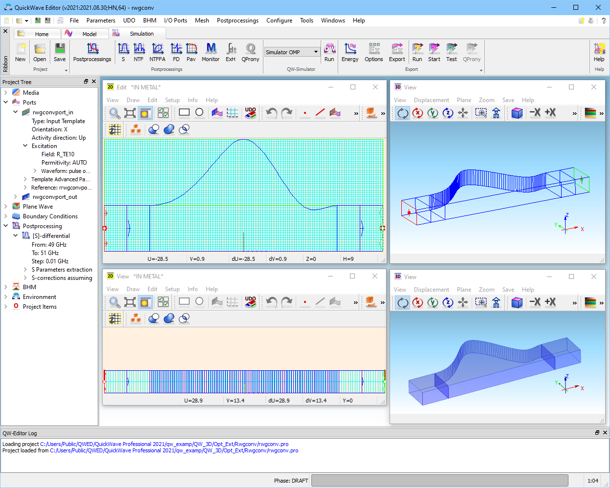Click the Field: R_TE10 entry
The image size is (610, 488).
click(x=58, y=154)
